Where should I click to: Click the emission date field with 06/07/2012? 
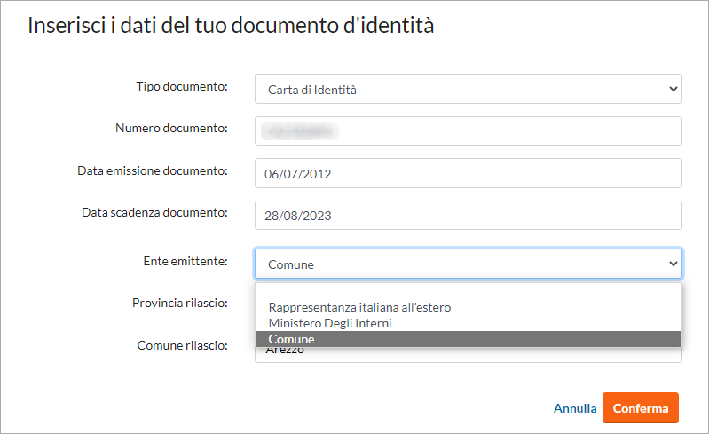pos(468,173)
